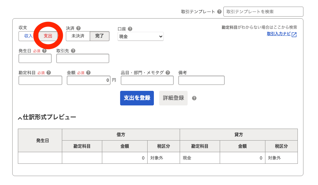Click 現金 cell in preview table
Image resolution: width=318 pixels, height=185 pixels.
pyautogui.click(x=200, y=158)
